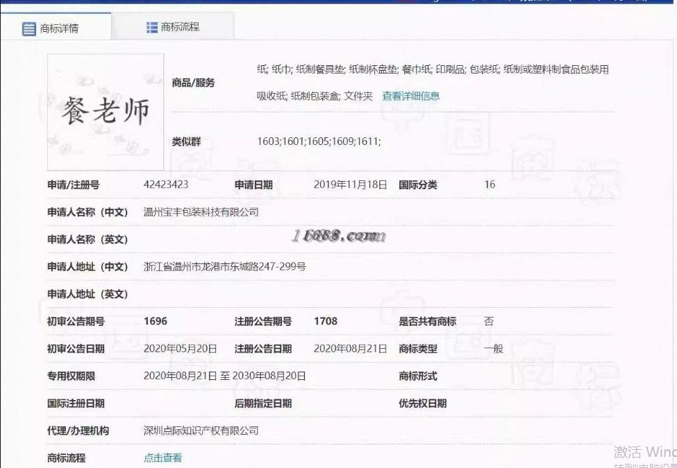This screenshot has height=468, width=677.
Task: Click preliminary announcement issue 1696
Action: 156,322
